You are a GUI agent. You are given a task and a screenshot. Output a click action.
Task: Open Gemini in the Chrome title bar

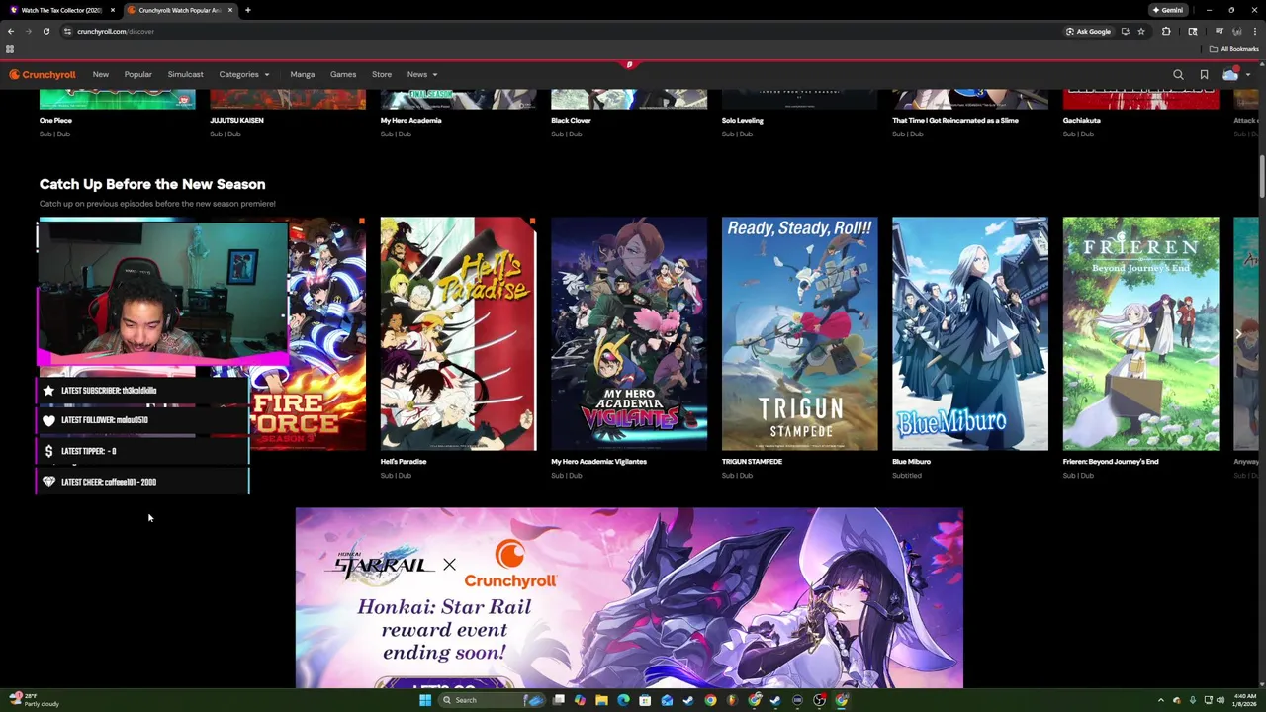click(x=1168, y=10)
